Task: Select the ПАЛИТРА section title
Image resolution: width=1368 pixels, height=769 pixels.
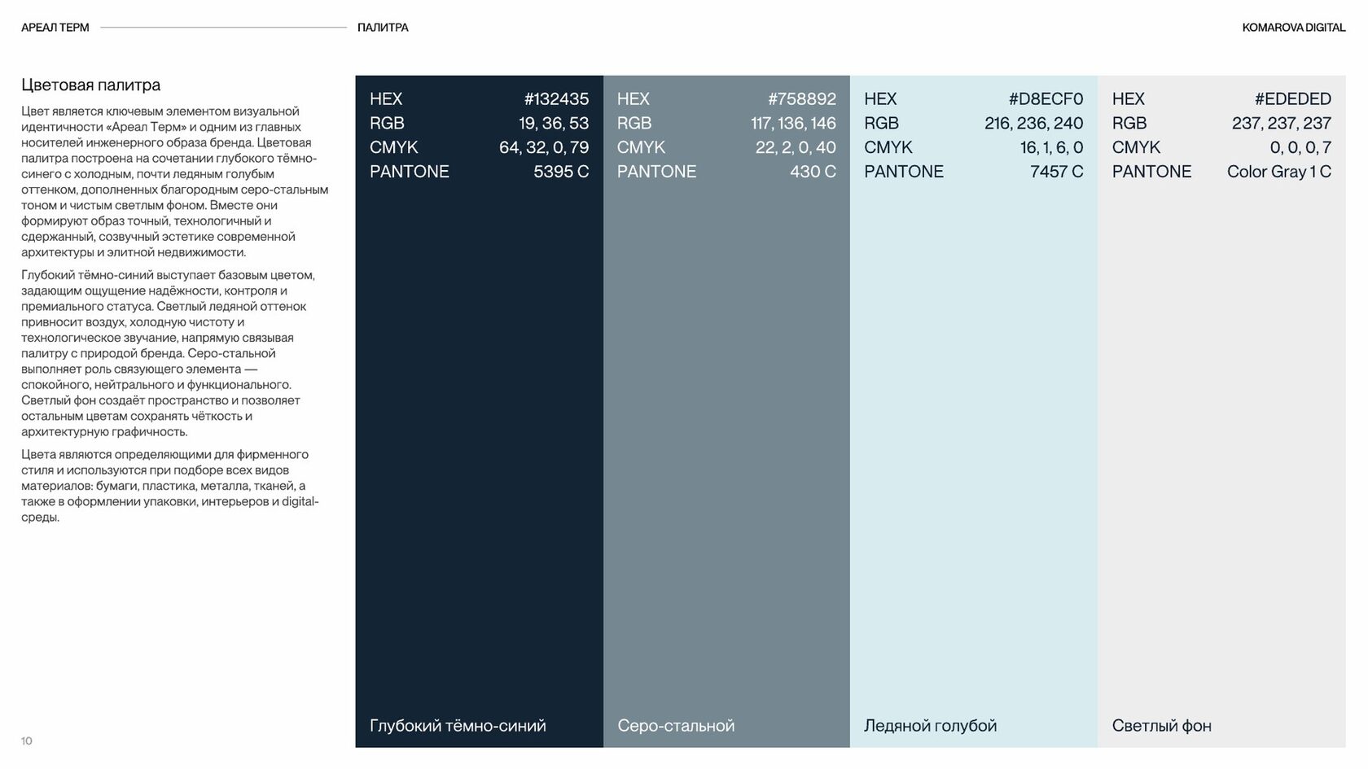Action: [x=383, y=28]
